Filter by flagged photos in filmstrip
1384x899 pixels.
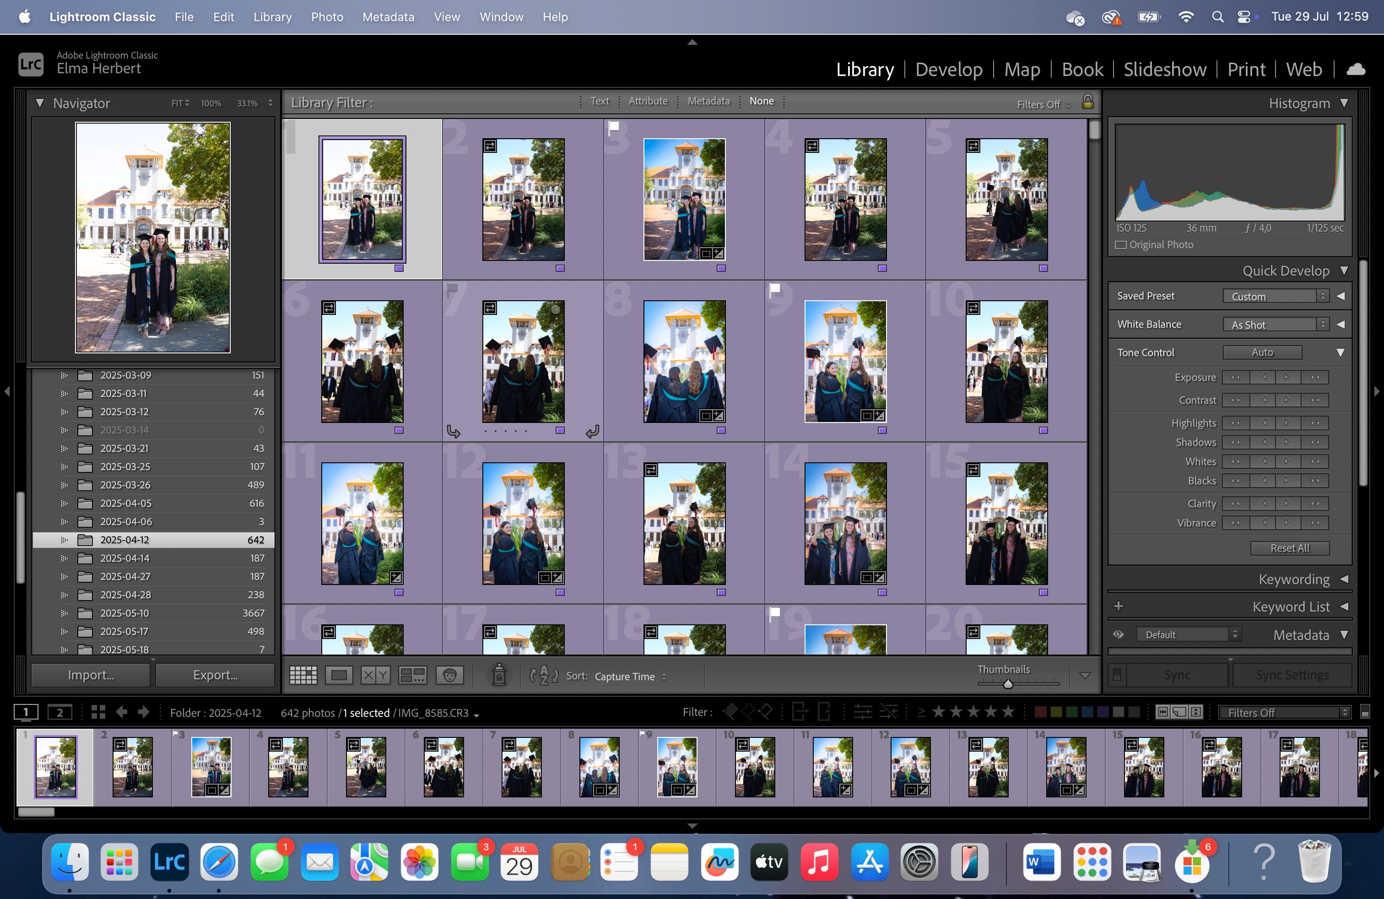pyautogui.click(x=730, y=711)
